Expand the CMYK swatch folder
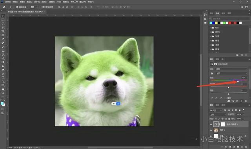This screenshot has width=251, height=149. pyautogui.click(x=210, y=32)
